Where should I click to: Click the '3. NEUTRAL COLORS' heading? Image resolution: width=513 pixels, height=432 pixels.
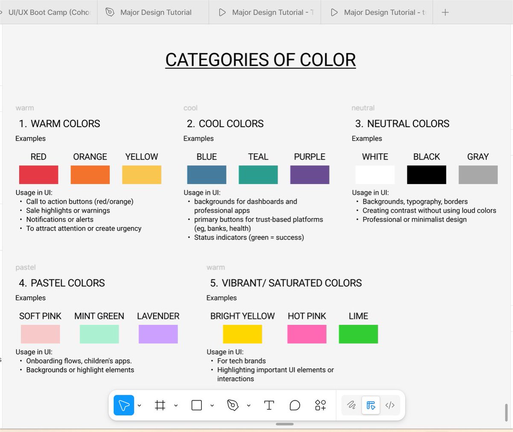pyautogui.click(x=402, y=124)
